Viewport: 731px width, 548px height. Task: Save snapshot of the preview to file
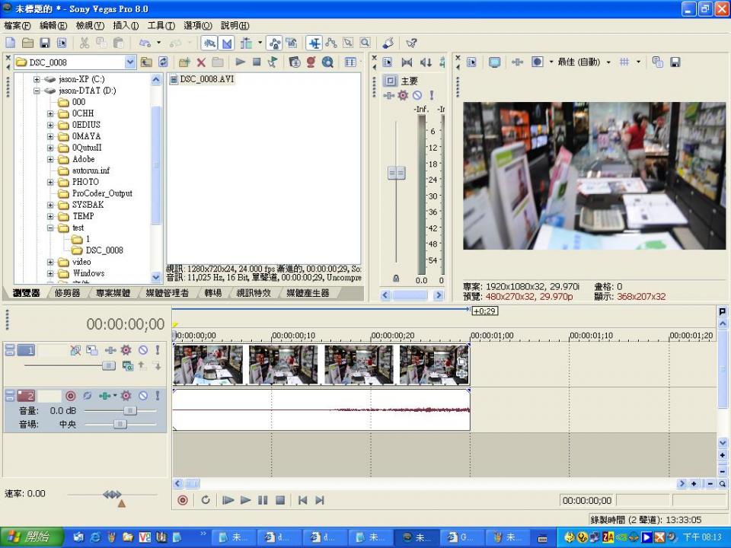click(675, 62)
